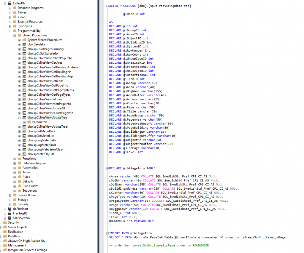Click the dbo.Geodata procedure icon
304x253 pixels.
tap(24, 44)
